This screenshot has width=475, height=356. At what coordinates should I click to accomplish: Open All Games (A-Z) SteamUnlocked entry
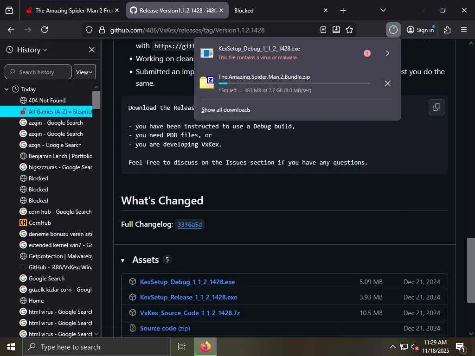tap(46, 111)
